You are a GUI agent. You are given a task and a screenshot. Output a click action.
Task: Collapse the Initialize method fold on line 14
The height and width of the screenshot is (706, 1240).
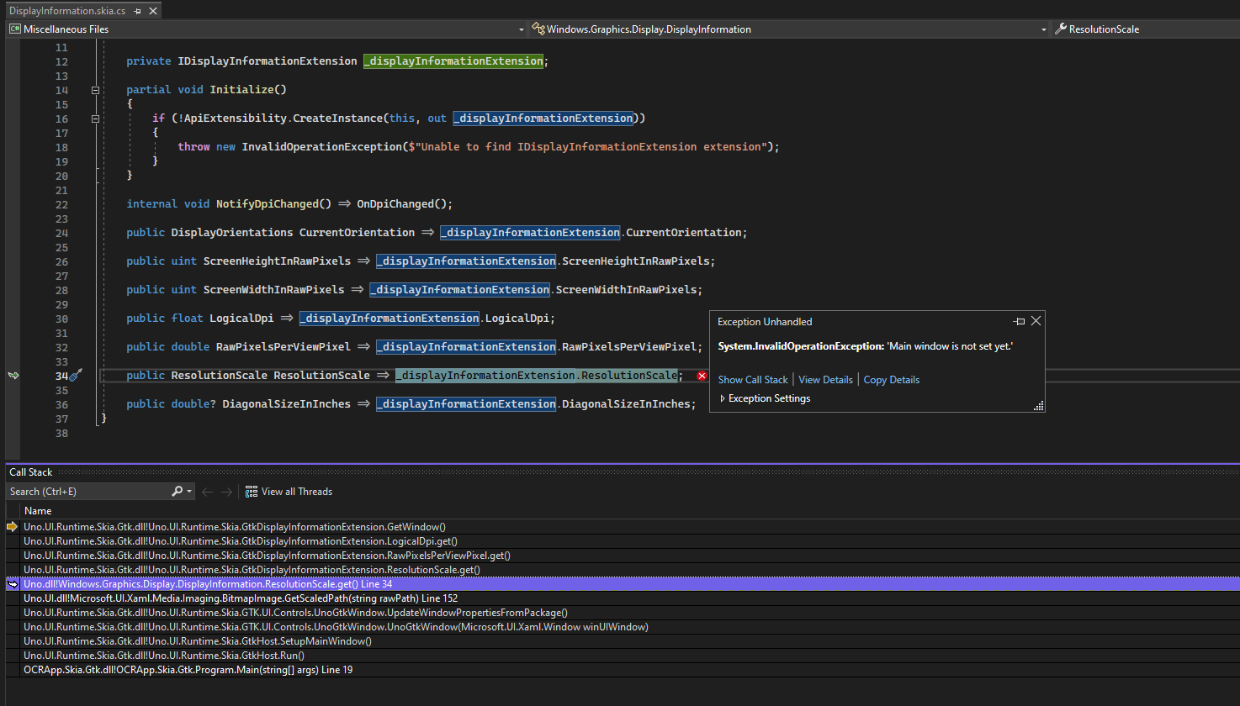click(x=95, y=89)
